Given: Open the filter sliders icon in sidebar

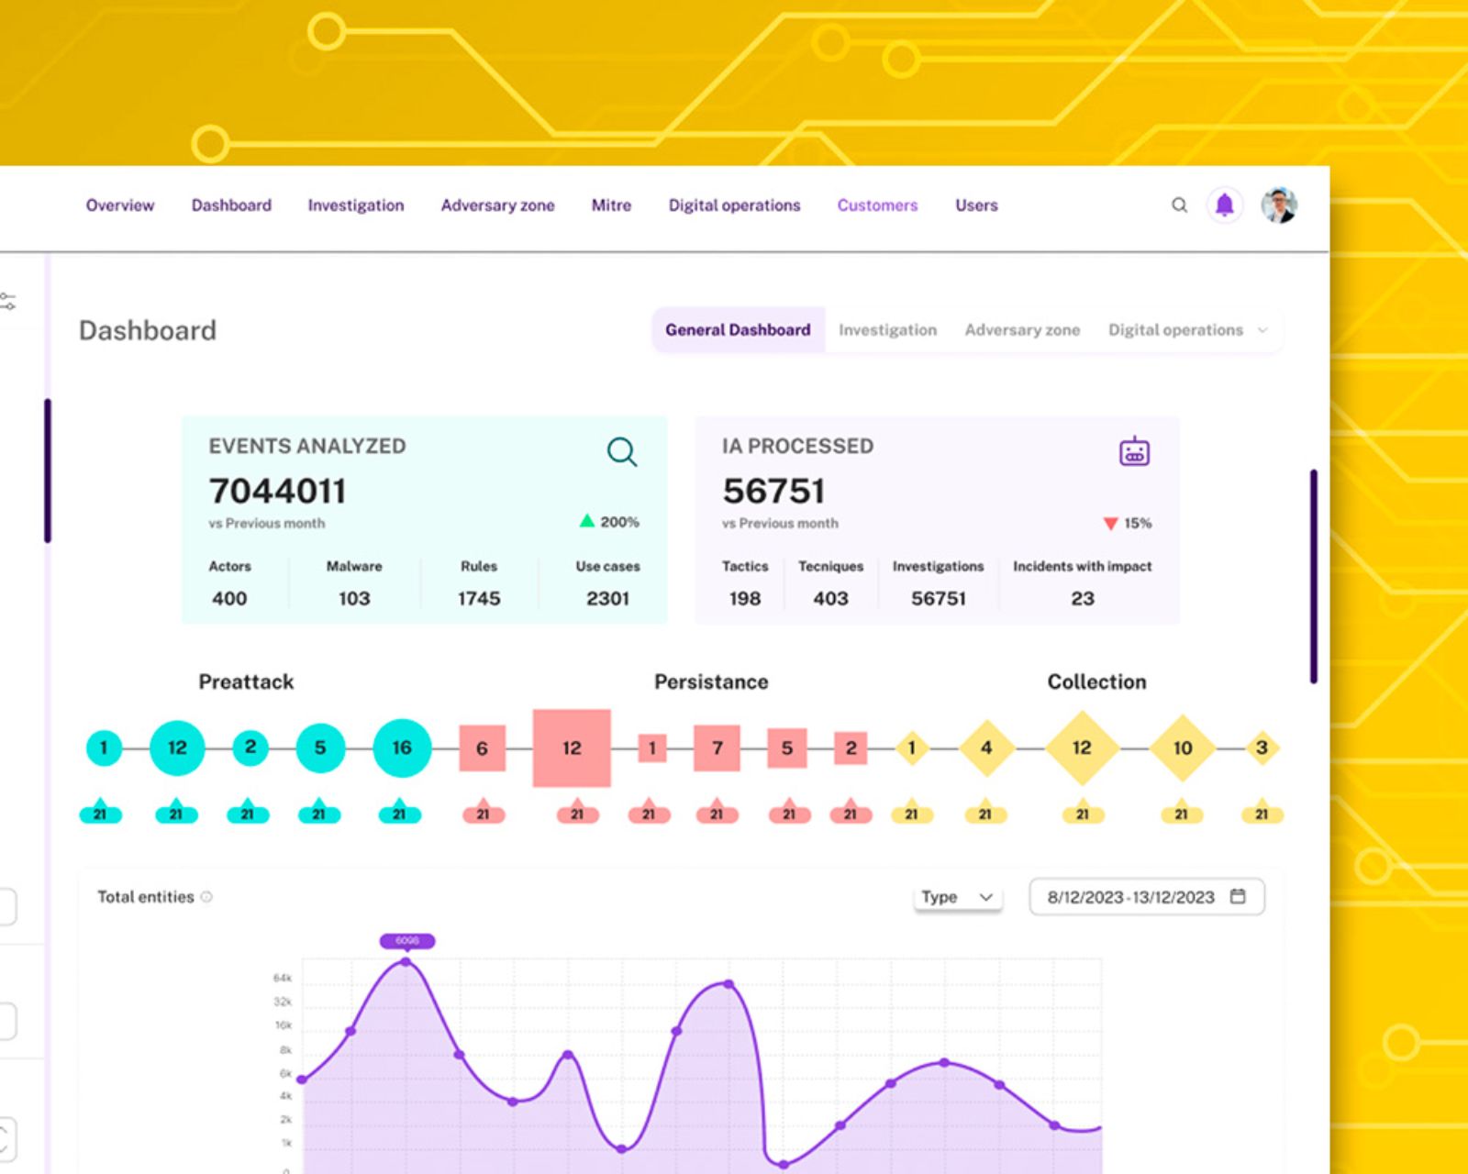Looking at the screenshot, I should [x=8, y=302].
